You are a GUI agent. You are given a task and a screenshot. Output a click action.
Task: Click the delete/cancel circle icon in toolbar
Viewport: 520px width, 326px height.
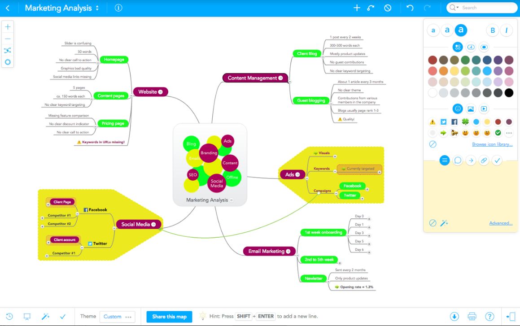(388, 8)
